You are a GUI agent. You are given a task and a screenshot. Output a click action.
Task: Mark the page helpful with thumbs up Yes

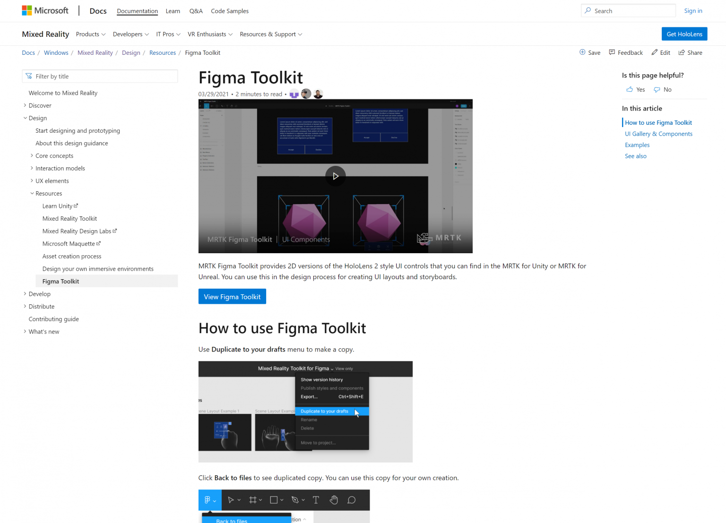(x=635, y=89)
